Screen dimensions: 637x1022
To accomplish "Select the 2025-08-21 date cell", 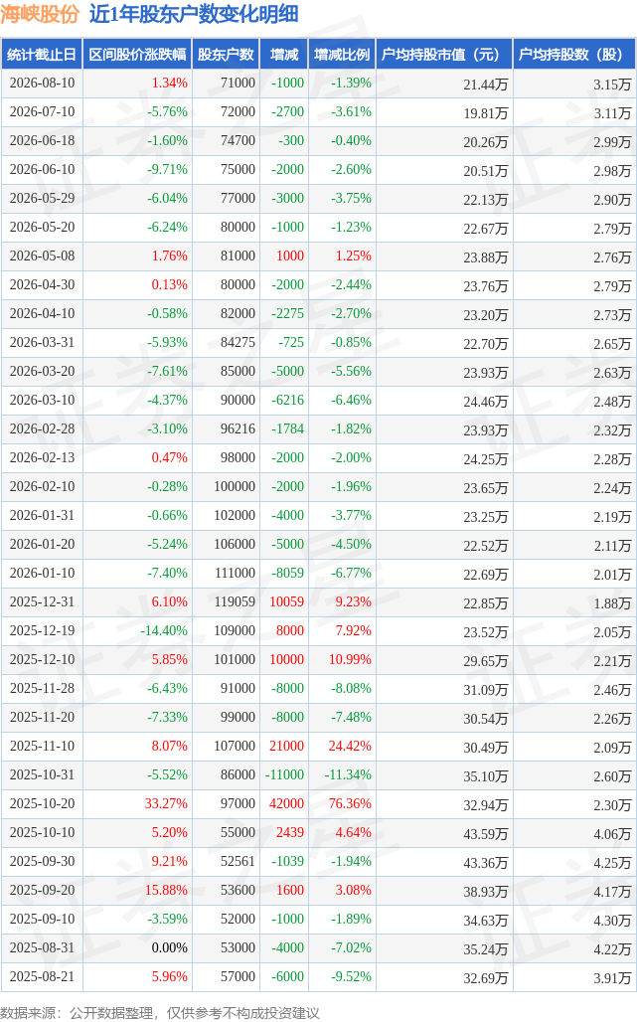I will coord(43,976).
